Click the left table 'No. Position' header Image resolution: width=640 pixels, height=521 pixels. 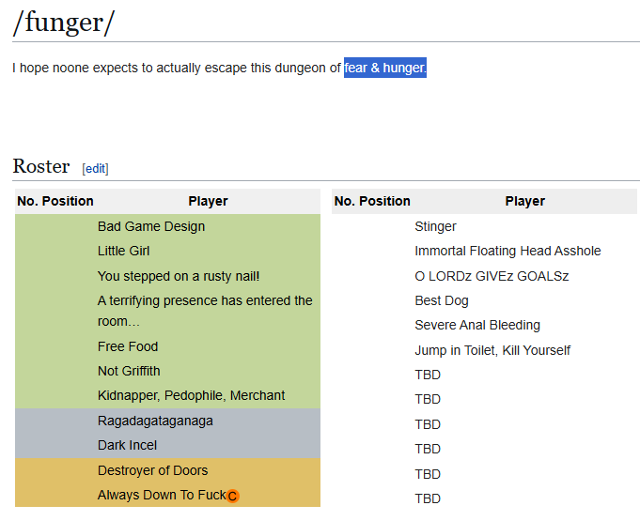point(55,201)
